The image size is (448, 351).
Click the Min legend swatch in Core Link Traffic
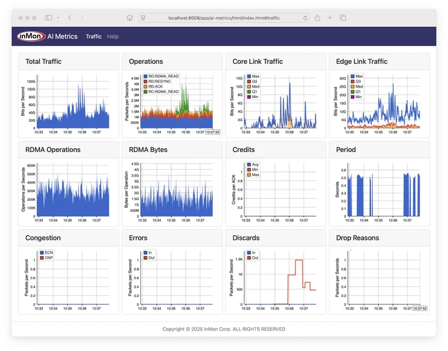point(249,97)
